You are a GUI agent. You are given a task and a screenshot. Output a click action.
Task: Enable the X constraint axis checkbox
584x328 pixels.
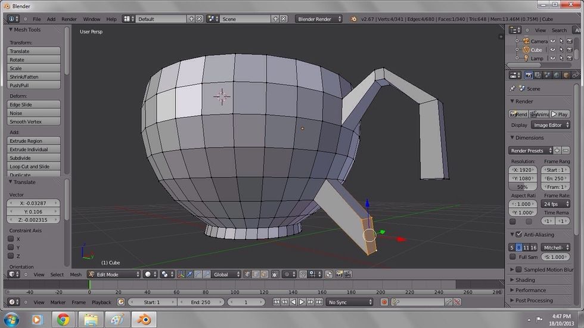click(x=11, y=239)
